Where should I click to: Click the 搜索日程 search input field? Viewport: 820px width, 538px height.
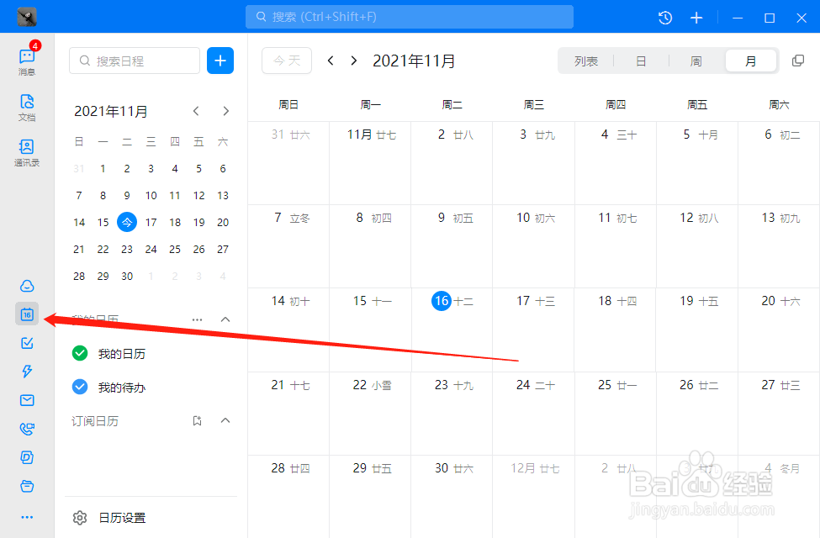pos(135,61)
